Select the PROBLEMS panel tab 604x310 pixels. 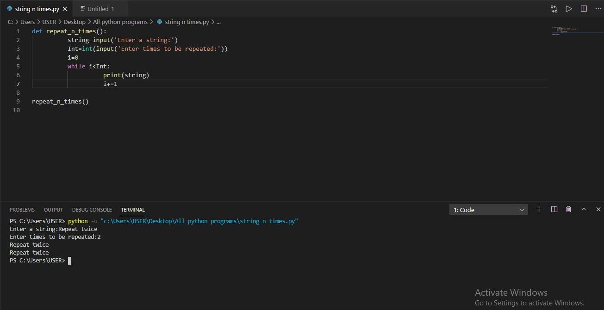22,209
